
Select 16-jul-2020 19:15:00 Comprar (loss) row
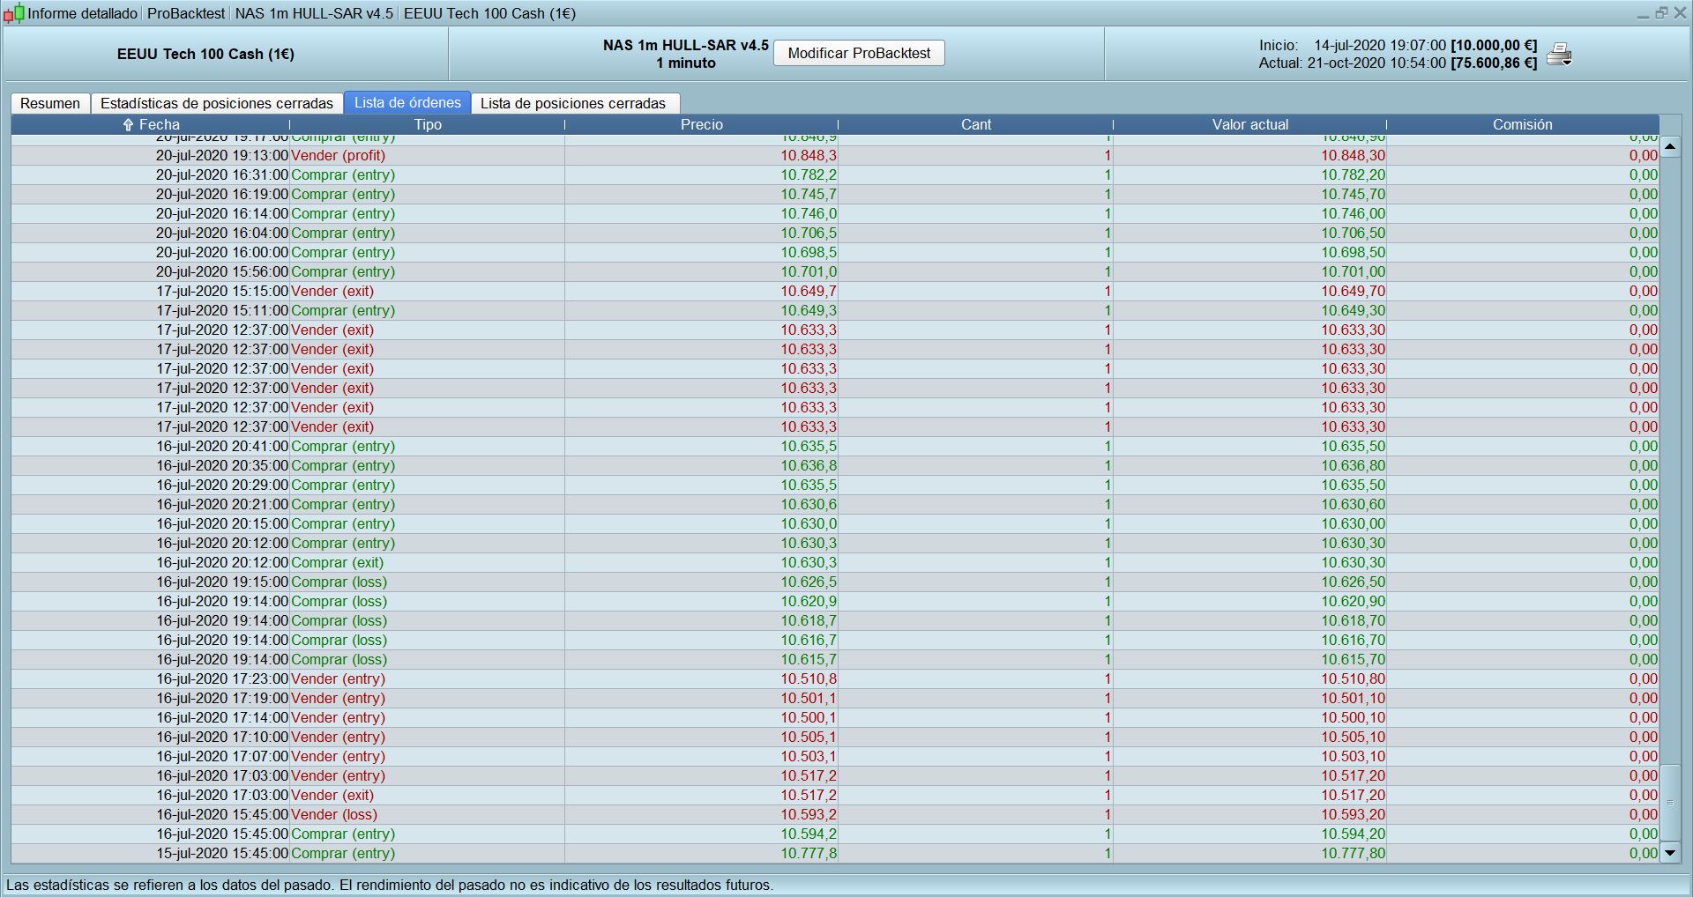coord(835,582)
